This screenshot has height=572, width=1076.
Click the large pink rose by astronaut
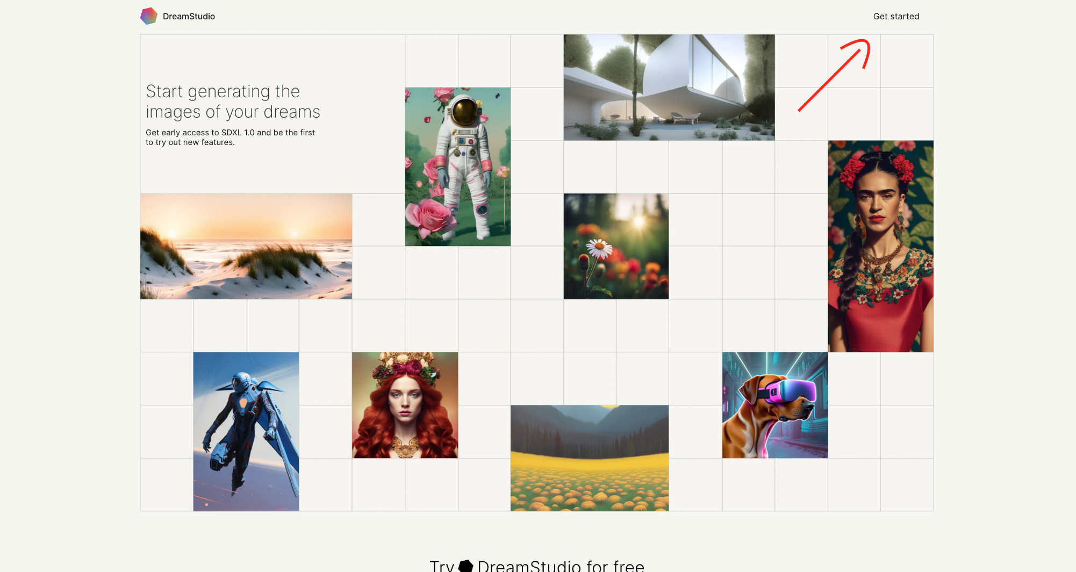(x=430, y=217)
